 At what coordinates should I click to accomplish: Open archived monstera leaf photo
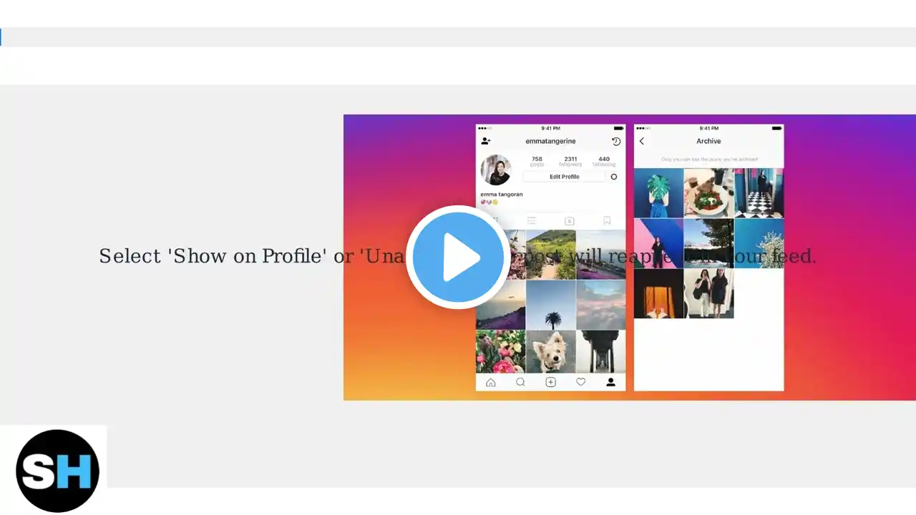(x=658, y=193)
